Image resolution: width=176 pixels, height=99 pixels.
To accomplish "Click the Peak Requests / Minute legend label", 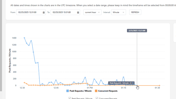I will (81, 91).
